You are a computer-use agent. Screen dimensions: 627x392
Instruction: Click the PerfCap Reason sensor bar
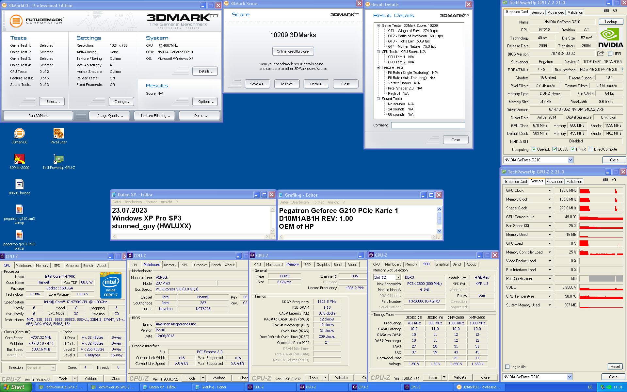[x=601, y=279]
